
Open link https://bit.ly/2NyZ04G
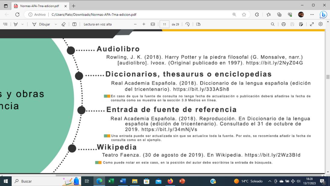[x=274, y=63]
